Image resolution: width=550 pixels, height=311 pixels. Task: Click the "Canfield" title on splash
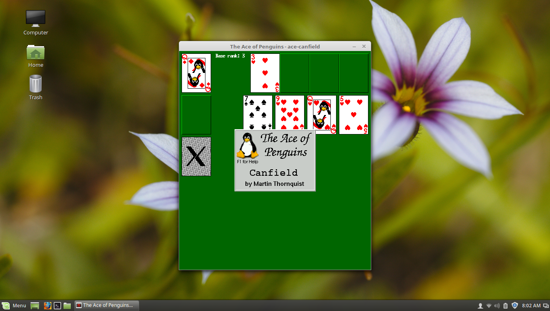pos(274,173)
